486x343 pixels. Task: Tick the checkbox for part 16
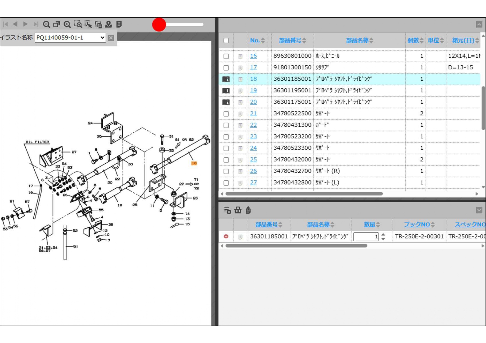tap(226, 56)
